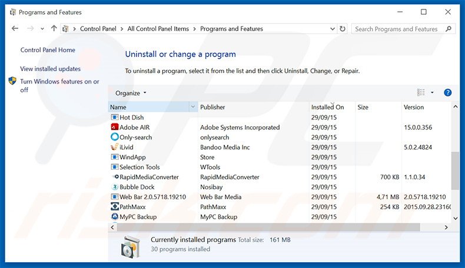Open the Organize dropdown menu
The height and width of the screenshot is (268, 465).
click(x=131, y=93)
